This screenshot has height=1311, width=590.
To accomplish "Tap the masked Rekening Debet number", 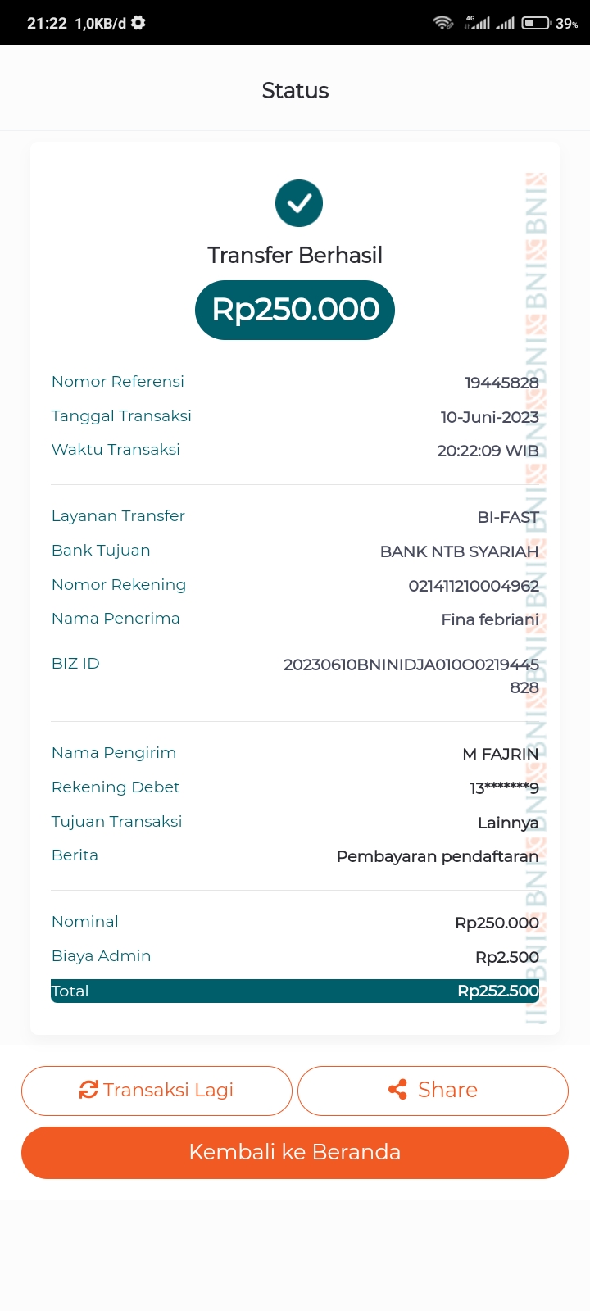I will pos(504,788).
